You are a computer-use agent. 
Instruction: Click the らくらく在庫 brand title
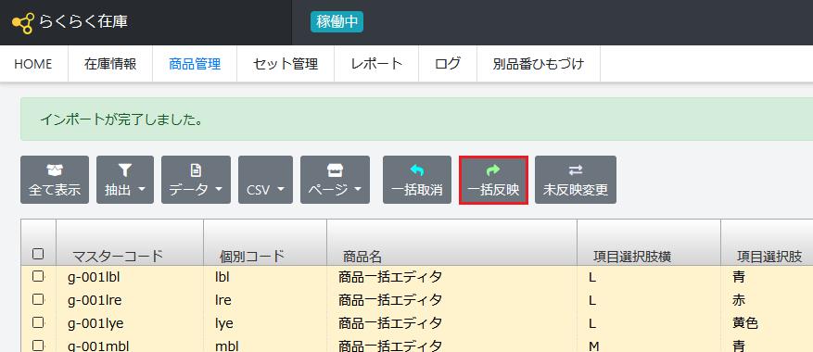(83, 22)
